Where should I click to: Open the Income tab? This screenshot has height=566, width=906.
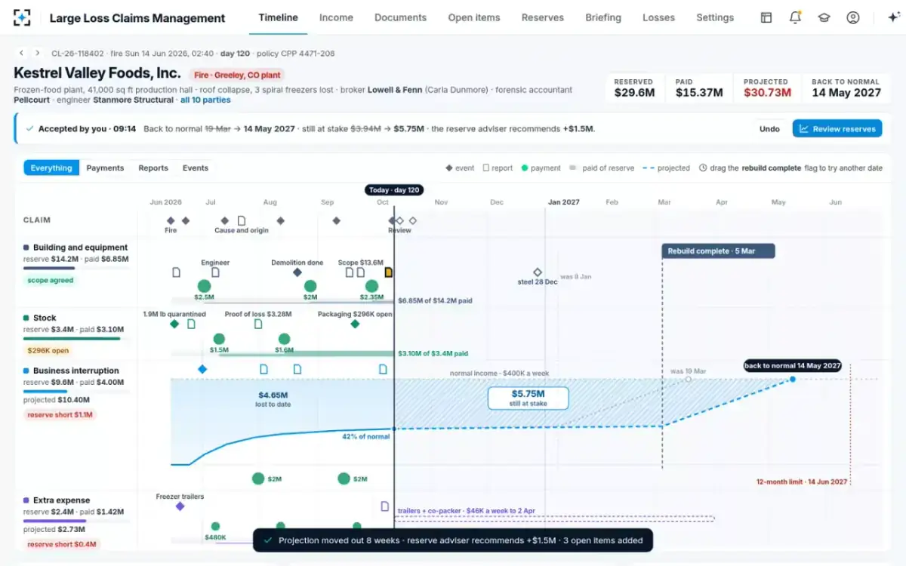pyautogui.click(x=336, y=17)
